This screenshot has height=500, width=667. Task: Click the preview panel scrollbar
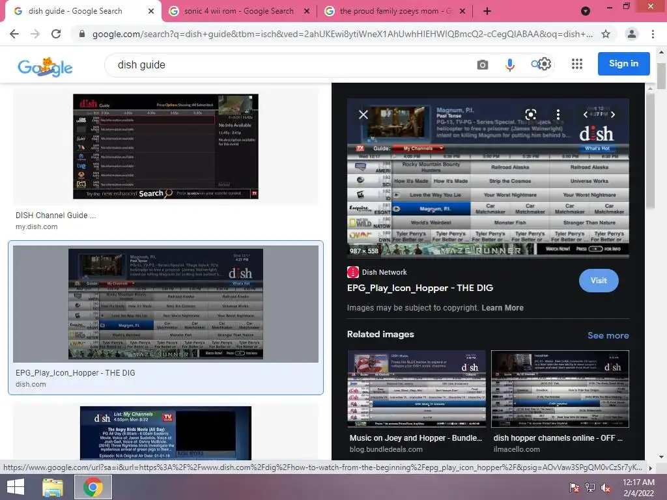pos(650,151)
